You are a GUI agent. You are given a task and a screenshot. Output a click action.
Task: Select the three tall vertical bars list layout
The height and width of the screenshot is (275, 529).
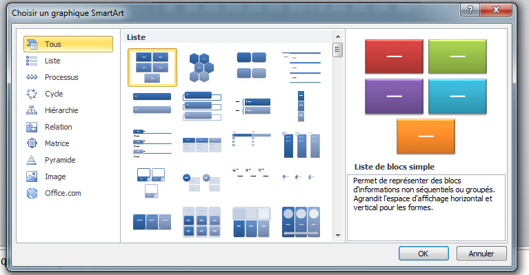coord(301,145)
